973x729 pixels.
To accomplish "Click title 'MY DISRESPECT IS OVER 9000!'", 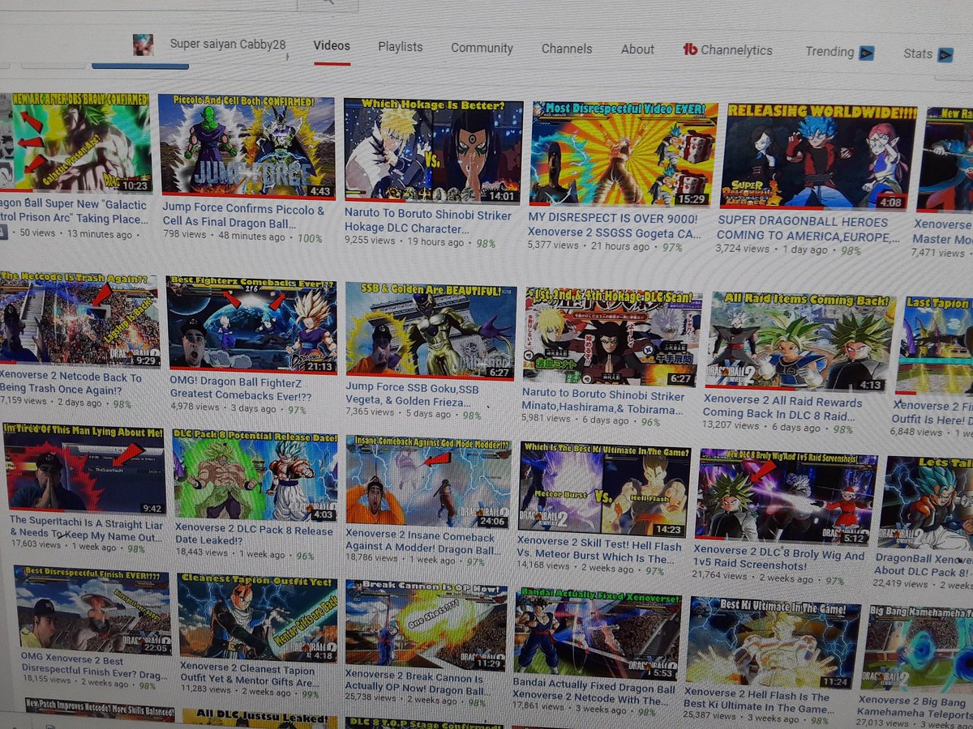I will coord(615,227).
